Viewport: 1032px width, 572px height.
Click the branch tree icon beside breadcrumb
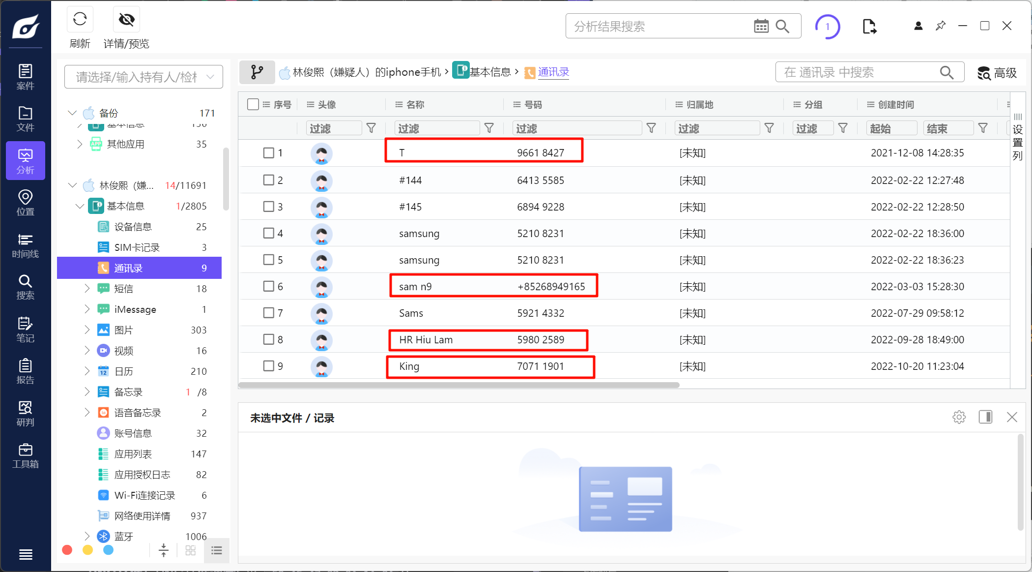tap(257, 72)
